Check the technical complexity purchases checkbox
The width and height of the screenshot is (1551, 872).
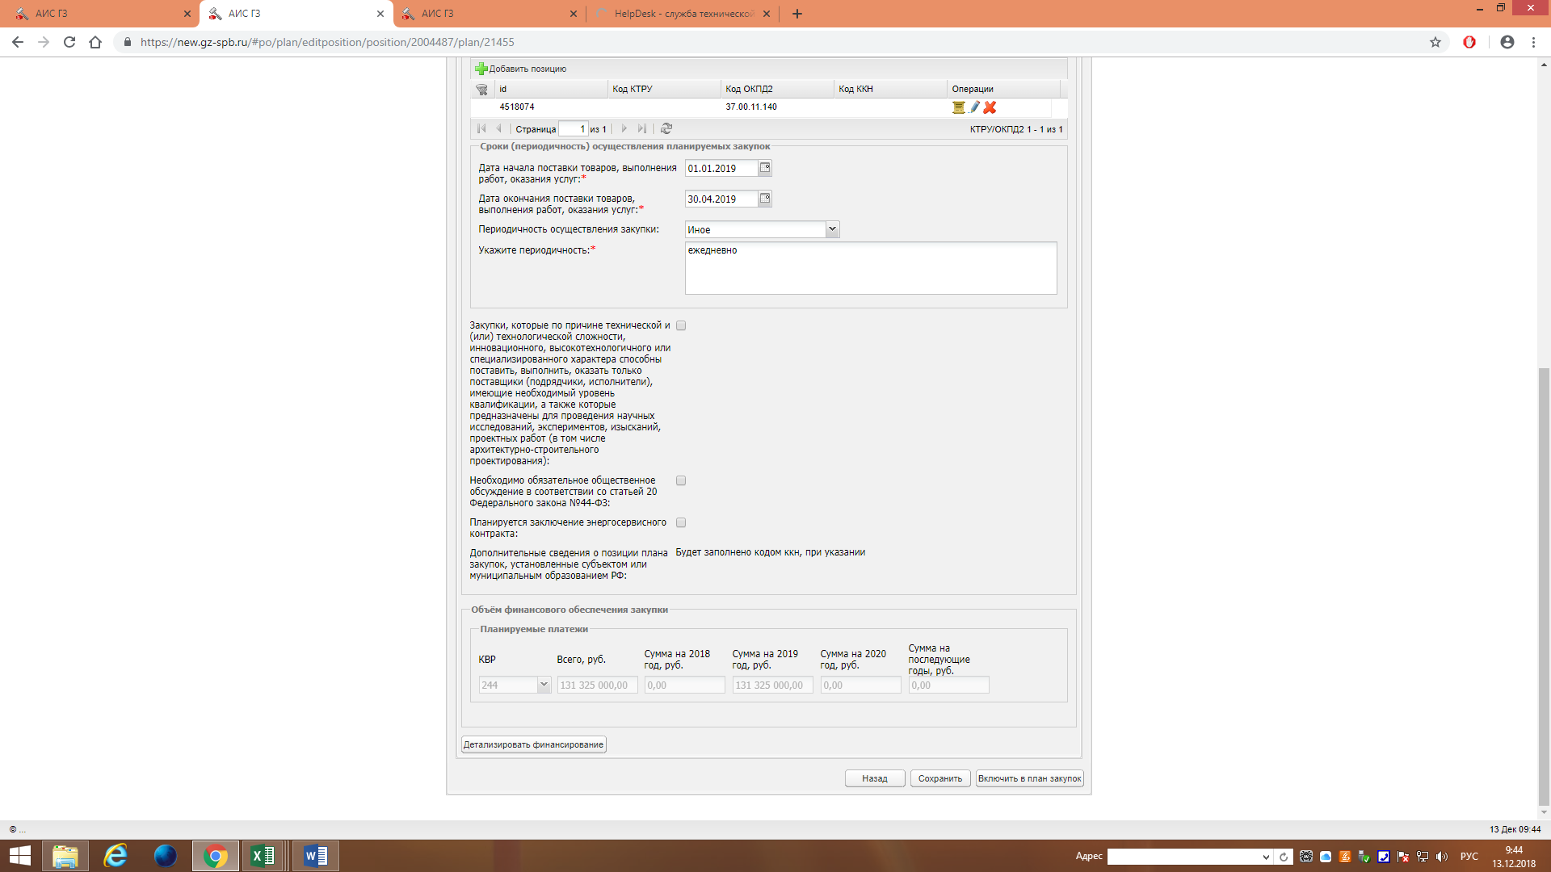pyautogui.click(x=681, y=325)
